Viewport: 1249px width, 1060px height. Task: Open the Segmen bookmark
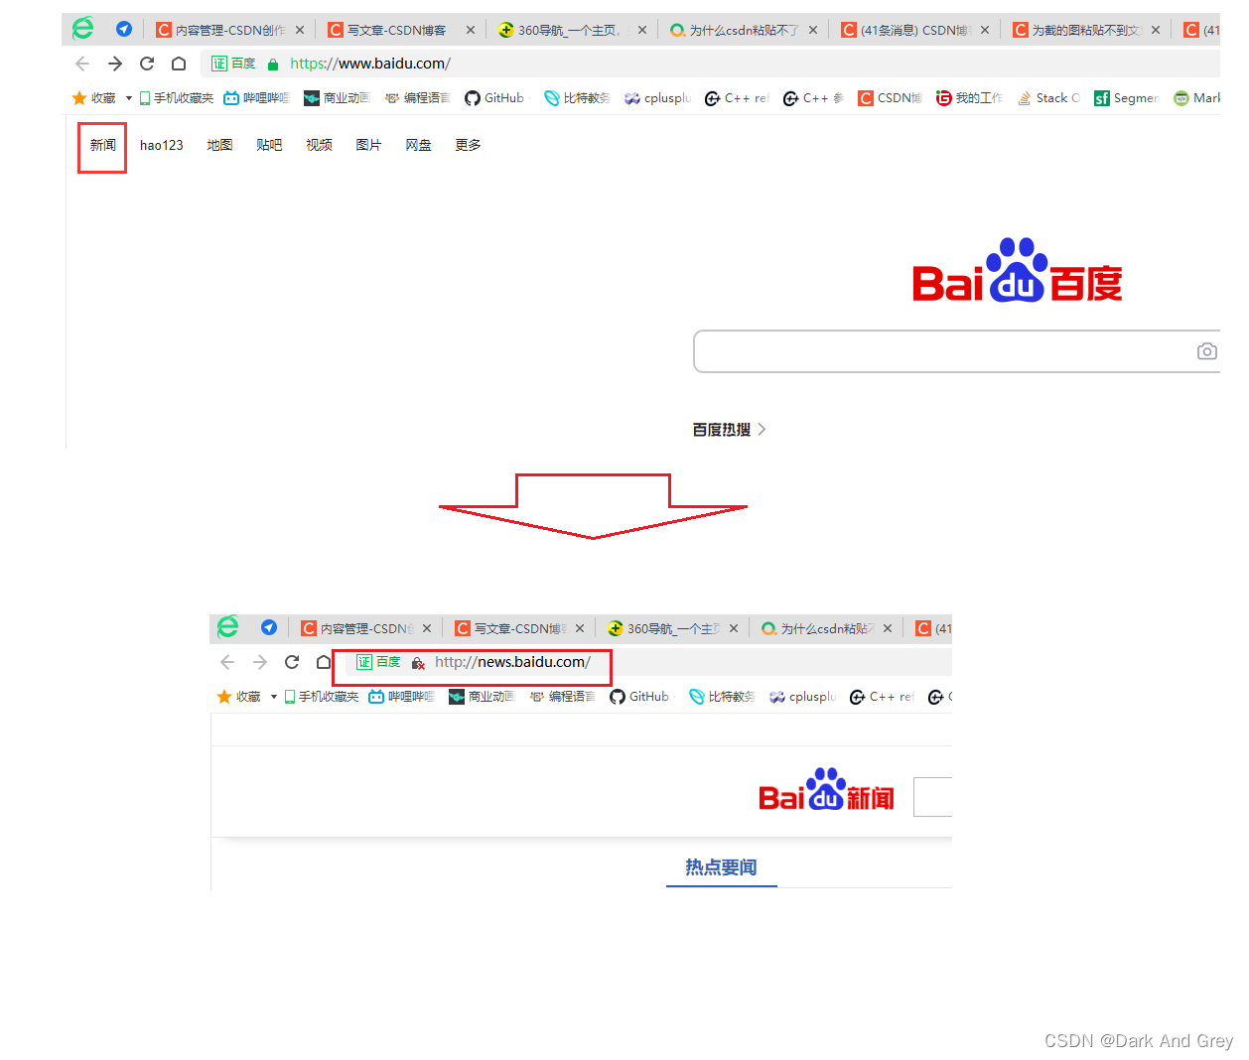click(1127, 98)
